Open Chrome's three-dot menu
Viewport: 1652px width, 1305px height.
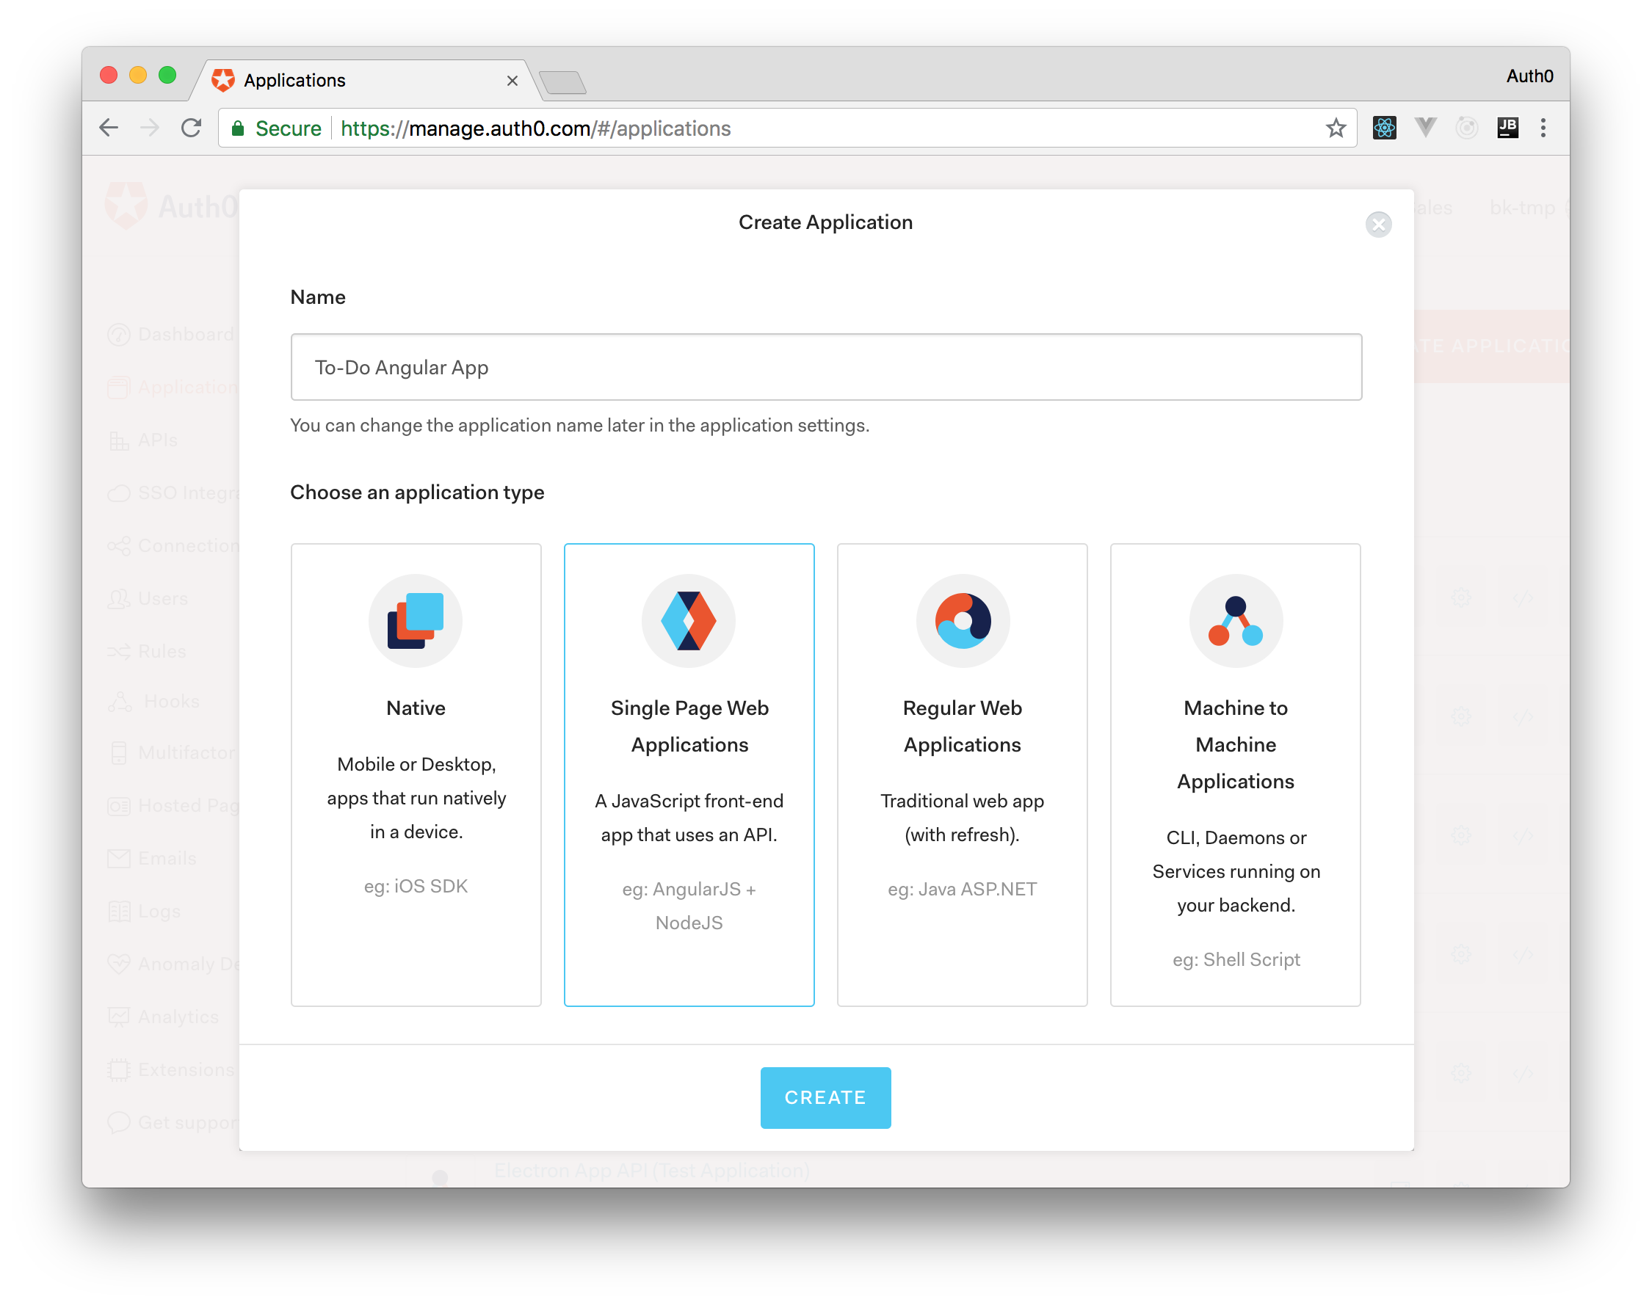coord(1543,128)
